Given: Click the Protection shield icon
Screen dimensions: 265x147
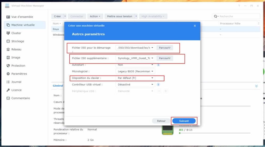Looking at the screenshot, I should [x=8, y=66].
